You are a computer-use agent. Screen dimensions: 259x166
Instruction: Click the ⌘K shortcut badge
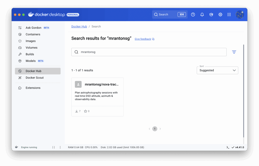[182, 14]
